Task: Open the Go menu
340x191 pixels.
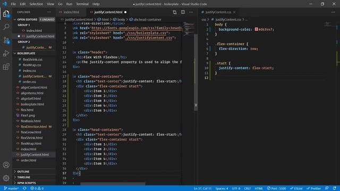Action: point(60,4)
